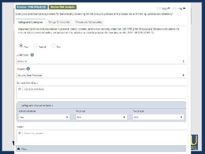
Task: Click the cloud icon beside Files
Action: point(19,149)
